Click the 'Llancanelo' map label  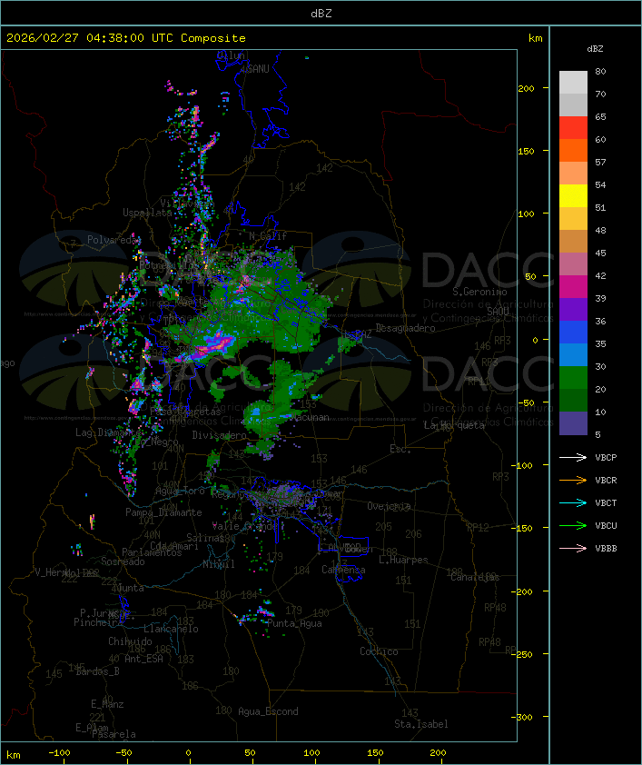pyautogui.click(x=171, y=629)
